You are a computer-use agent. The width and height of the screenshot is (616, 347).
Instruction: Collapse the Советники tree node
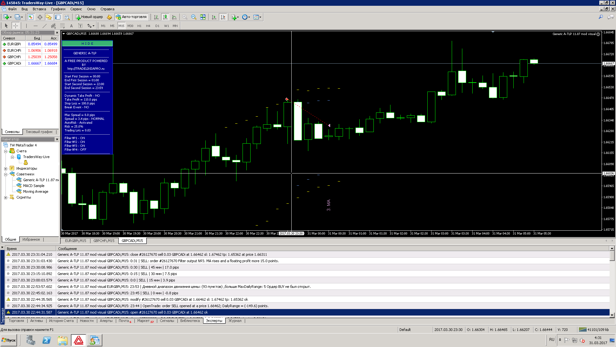pos(5,174)
